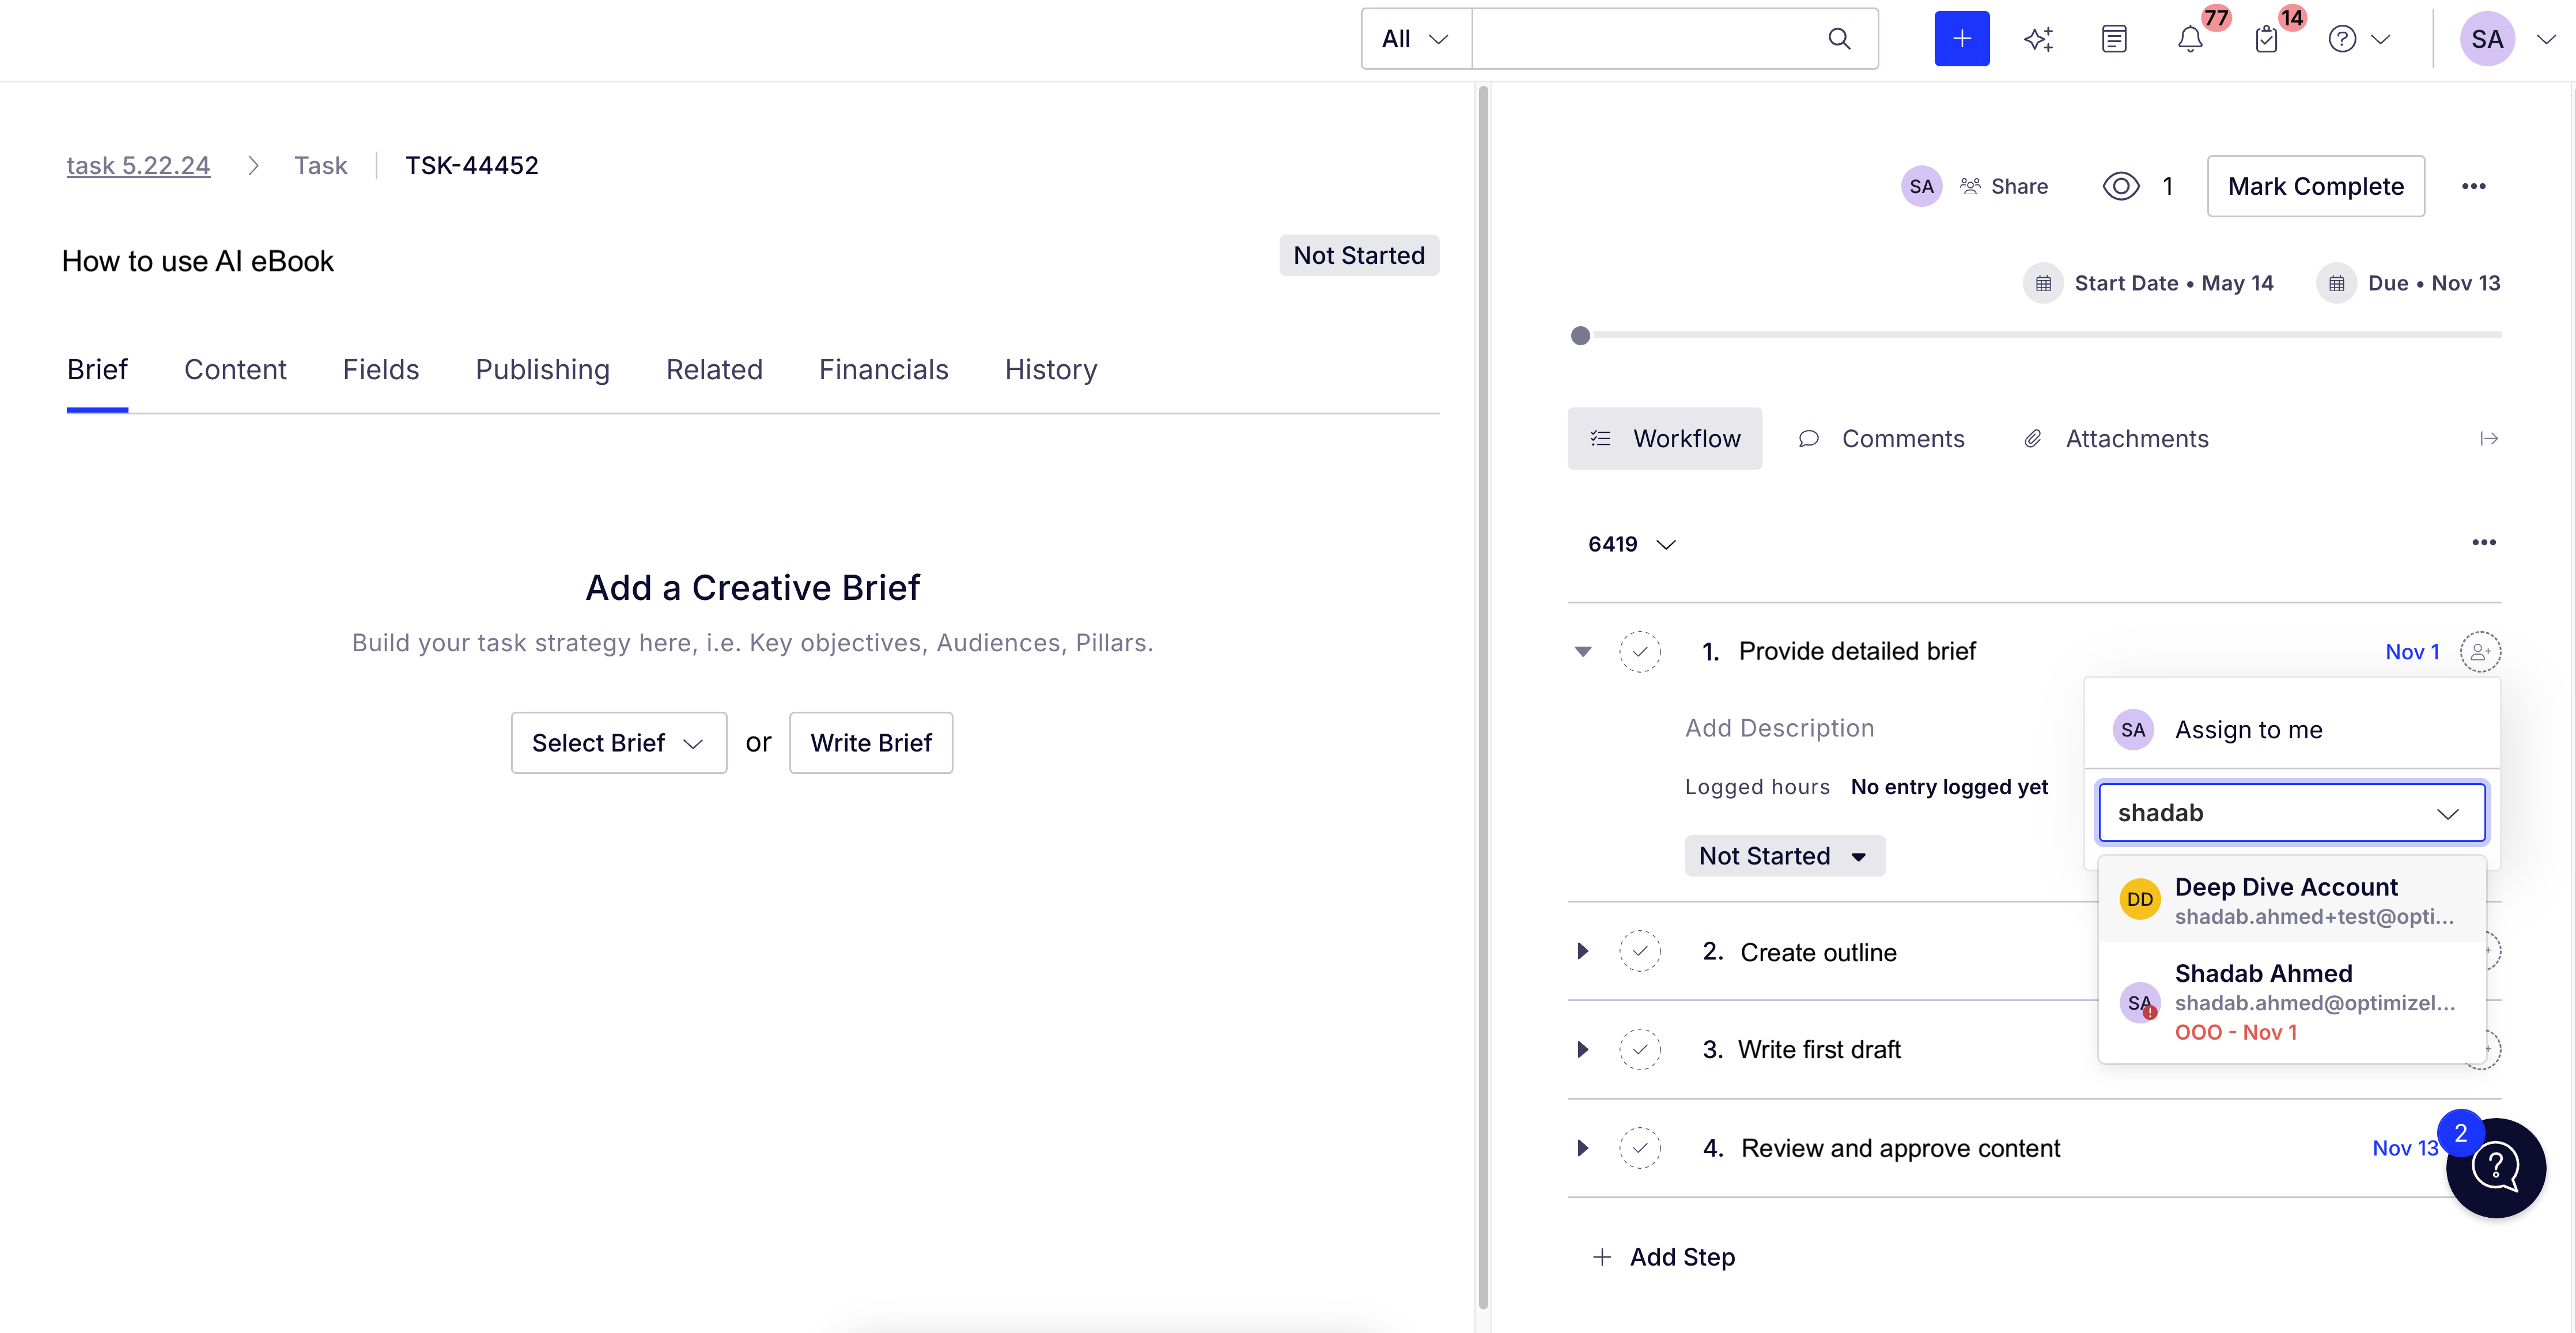The width and height of the screenshot is (2576, 1333).
Task: Collapse the side panel with the arrow icon
Action: coord(2489,439)
